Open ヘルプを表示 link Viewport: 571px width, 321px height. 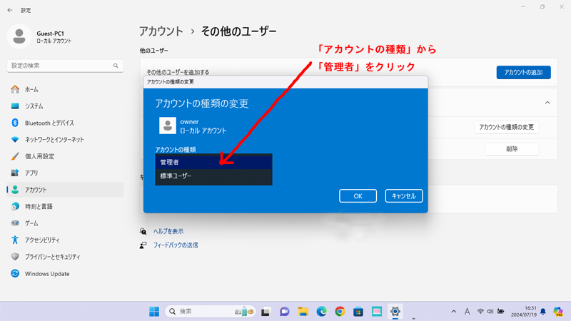[168, 232]
